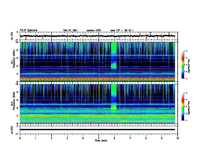Click the "Time (min)" x-axis title
Viewport: 200px width, 155px height.
101,141
